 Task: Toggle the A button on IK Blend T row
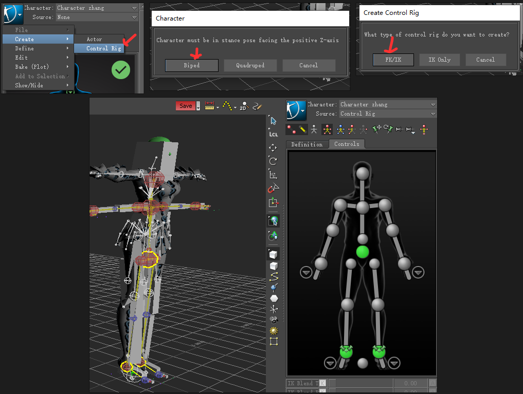[x=432, y=383]
